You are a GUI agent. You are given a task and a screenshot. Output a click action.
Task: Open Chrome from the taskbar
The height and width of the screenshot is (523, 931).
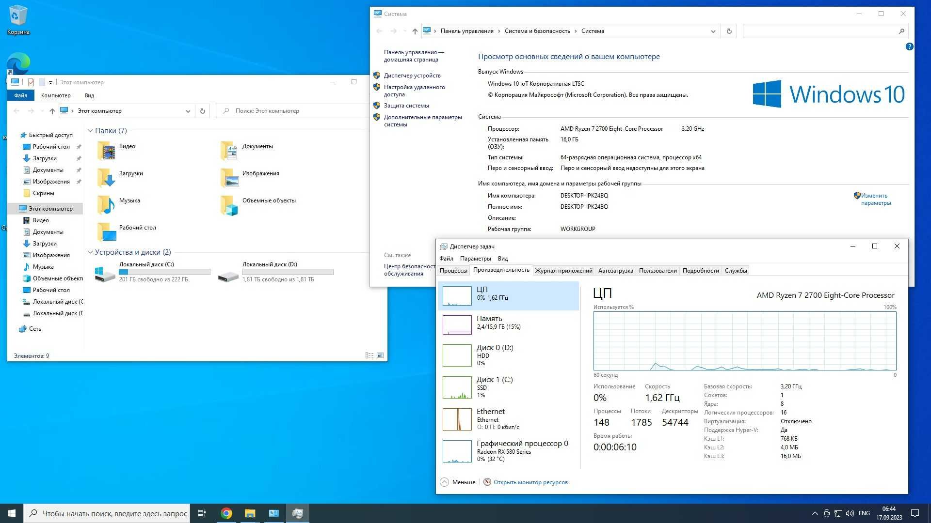[226, 513]
